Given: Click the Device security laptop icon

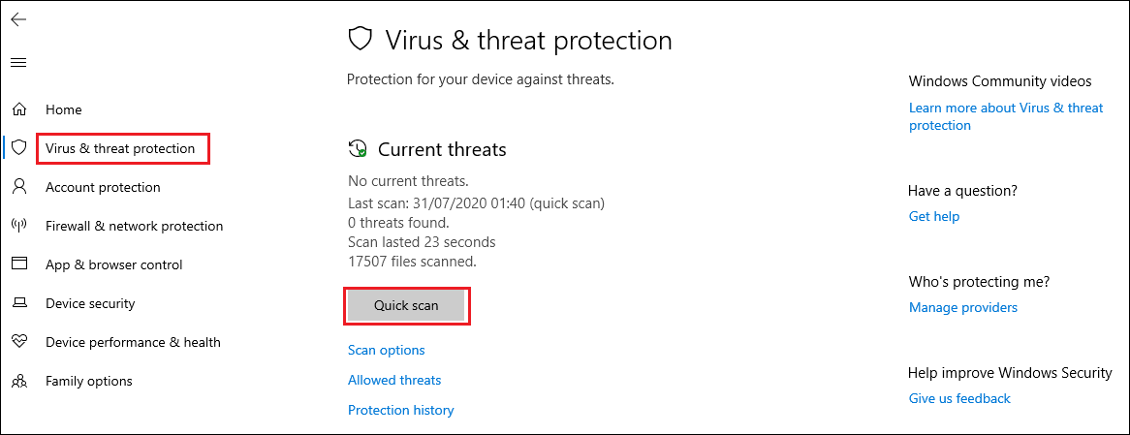Looking at the screenshot, I should 18,303.
